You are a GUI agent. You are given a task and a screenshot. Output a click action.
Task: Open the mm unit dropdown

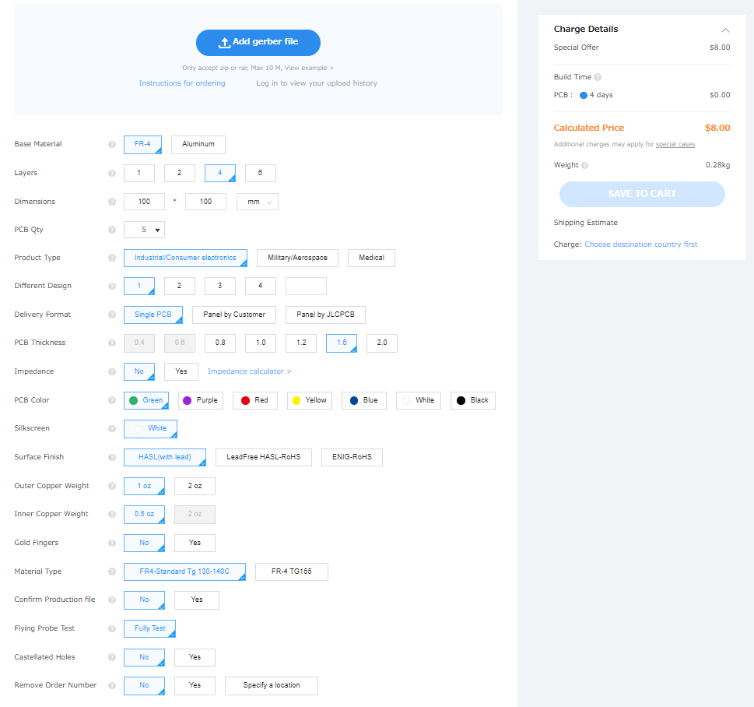point(258,202)
